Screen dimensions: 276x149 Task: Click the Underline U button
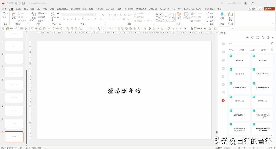[x=71, y=19]
